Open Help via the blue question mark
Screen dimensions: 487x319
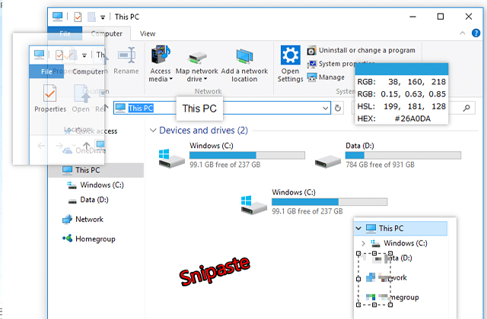point(476,33)
